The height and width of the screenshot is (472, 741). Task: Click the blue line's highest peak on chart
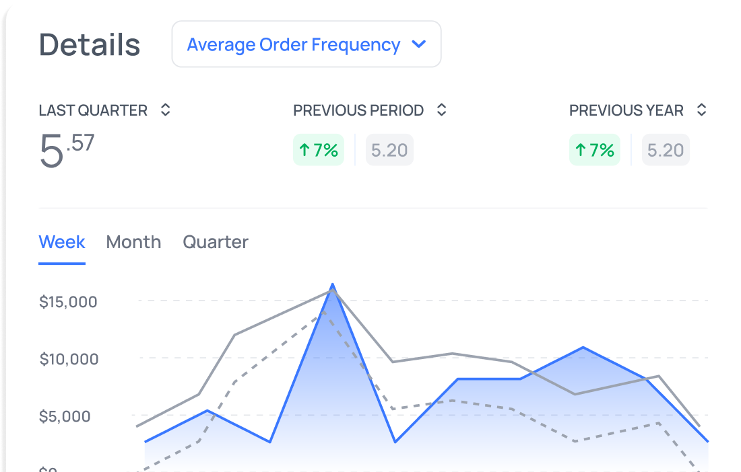click(332, 285)
